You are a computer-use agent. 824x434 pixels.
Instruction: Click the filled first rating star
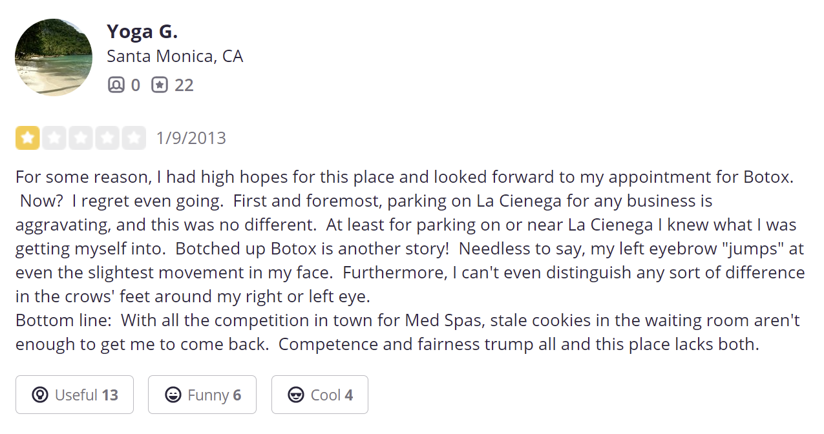28,138
